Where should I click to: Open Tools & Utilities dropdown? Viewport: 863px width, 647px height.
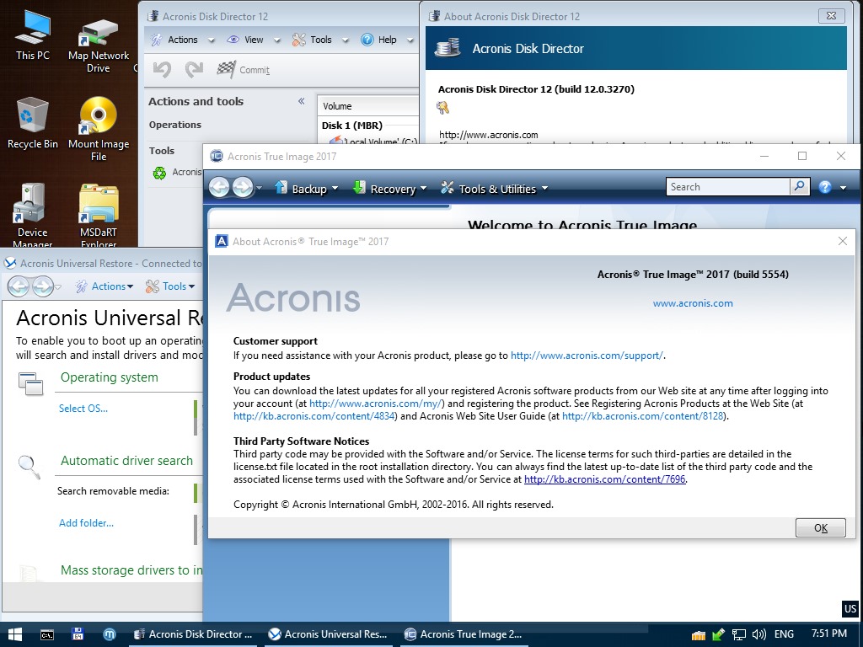494,189
